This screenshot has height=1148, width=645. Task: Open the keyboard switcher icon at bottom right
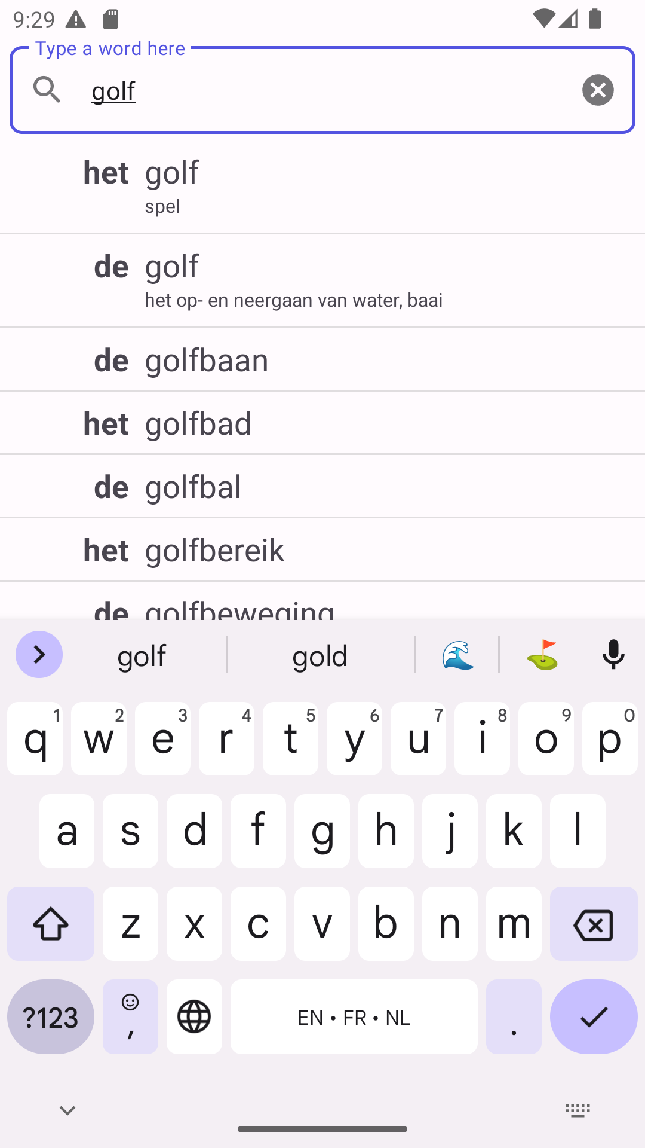tap(578, 1111)
